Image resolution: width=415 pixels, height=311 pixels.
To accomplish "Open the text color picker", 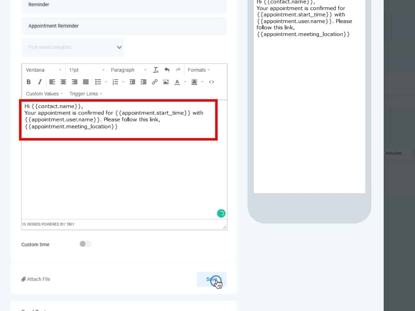I will pyautogui.click(x=177, y=82).
